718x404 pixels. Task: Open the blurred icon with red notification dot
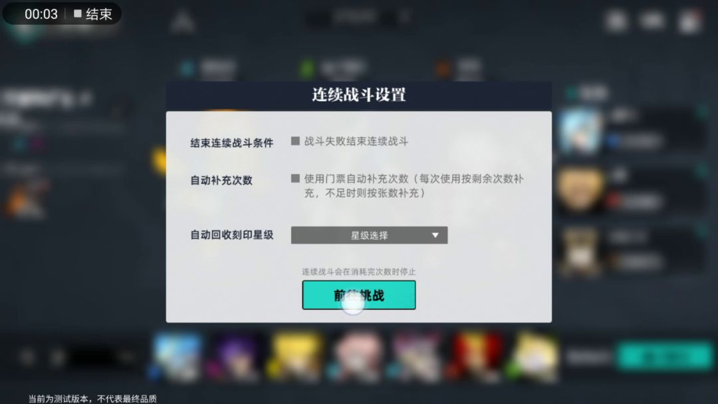click(x=691, y=21)
